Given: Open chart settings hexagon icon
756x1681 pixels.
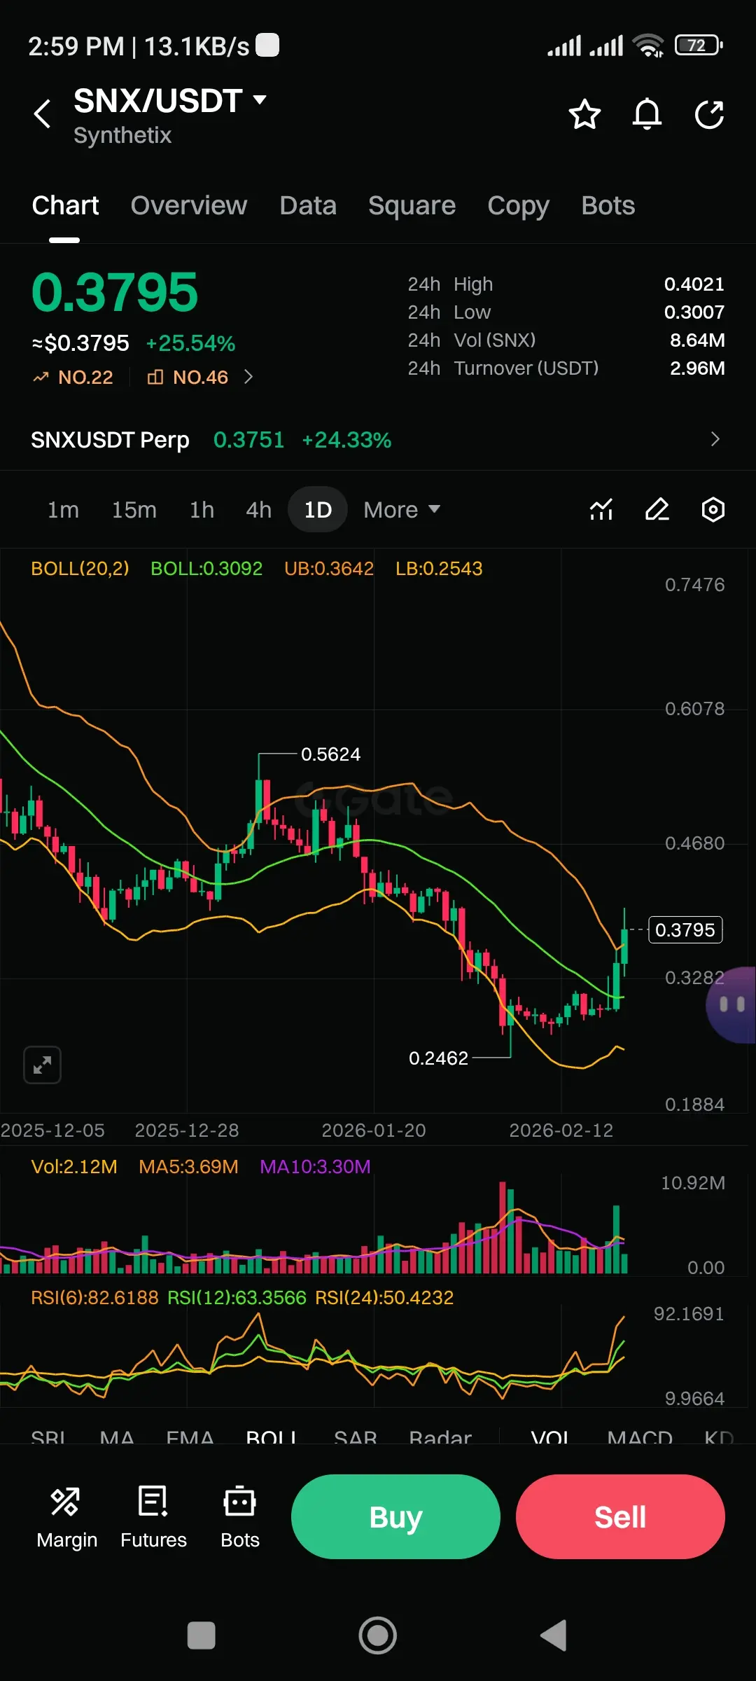Looking at the screenshot, I should (x=713, y=509).
